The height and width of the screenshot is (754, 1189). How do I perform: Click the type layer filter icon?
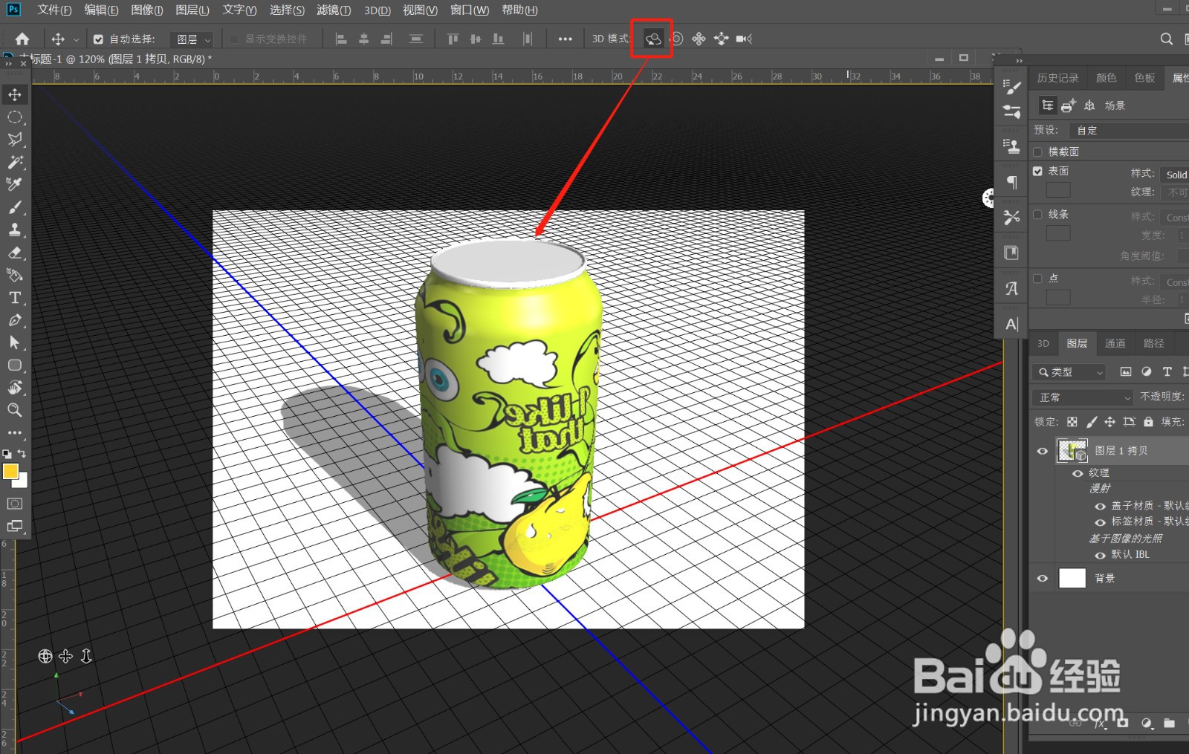pos(1167,372)
